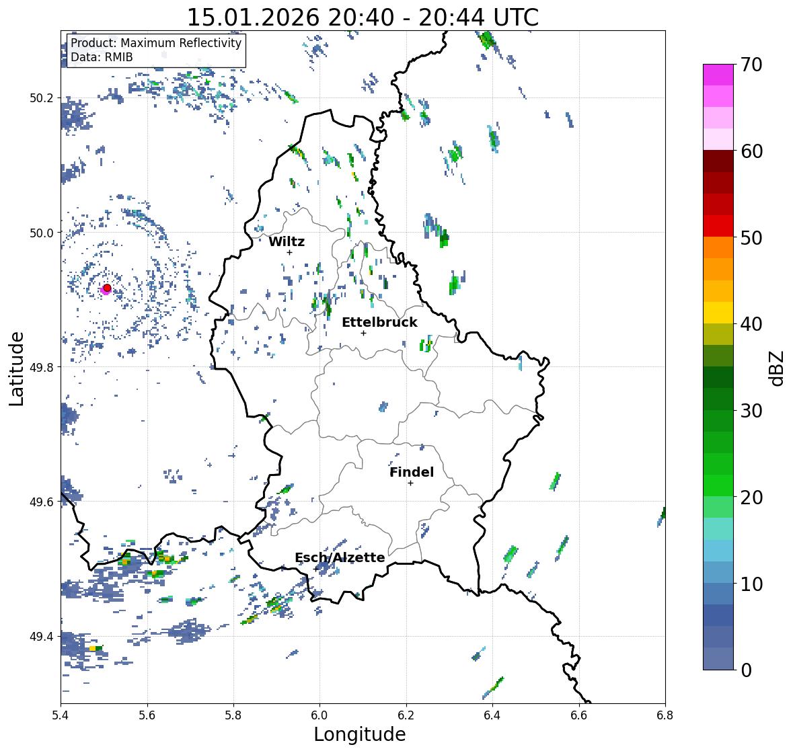Click longitude tick label 5.4
The width and height of the screenshot is (793, 751).
(61, 715)
